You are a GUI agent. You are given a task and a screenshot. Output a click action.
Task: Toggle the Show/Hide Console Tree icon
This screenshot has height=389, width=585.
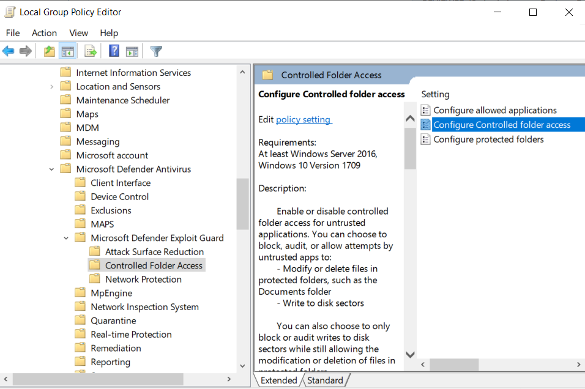[67, 51]
